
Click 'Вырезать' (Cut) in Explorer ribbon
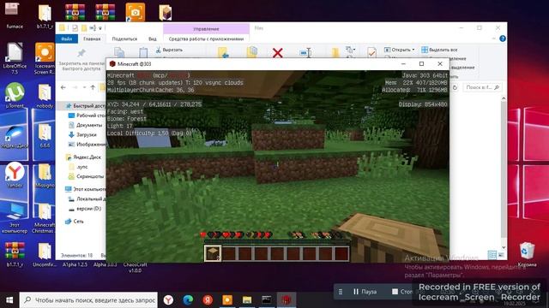pyautogui.click(x=169, y=50)
